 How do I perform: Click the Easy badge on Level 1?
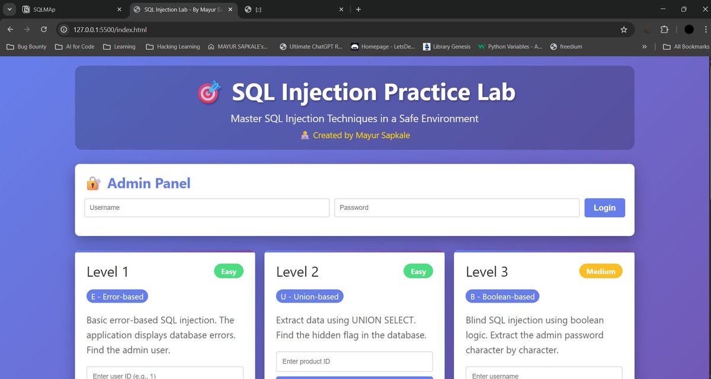229,272
